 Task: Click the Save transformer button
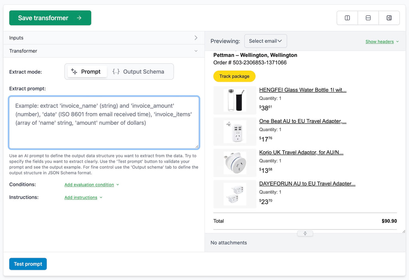[50, 18]
